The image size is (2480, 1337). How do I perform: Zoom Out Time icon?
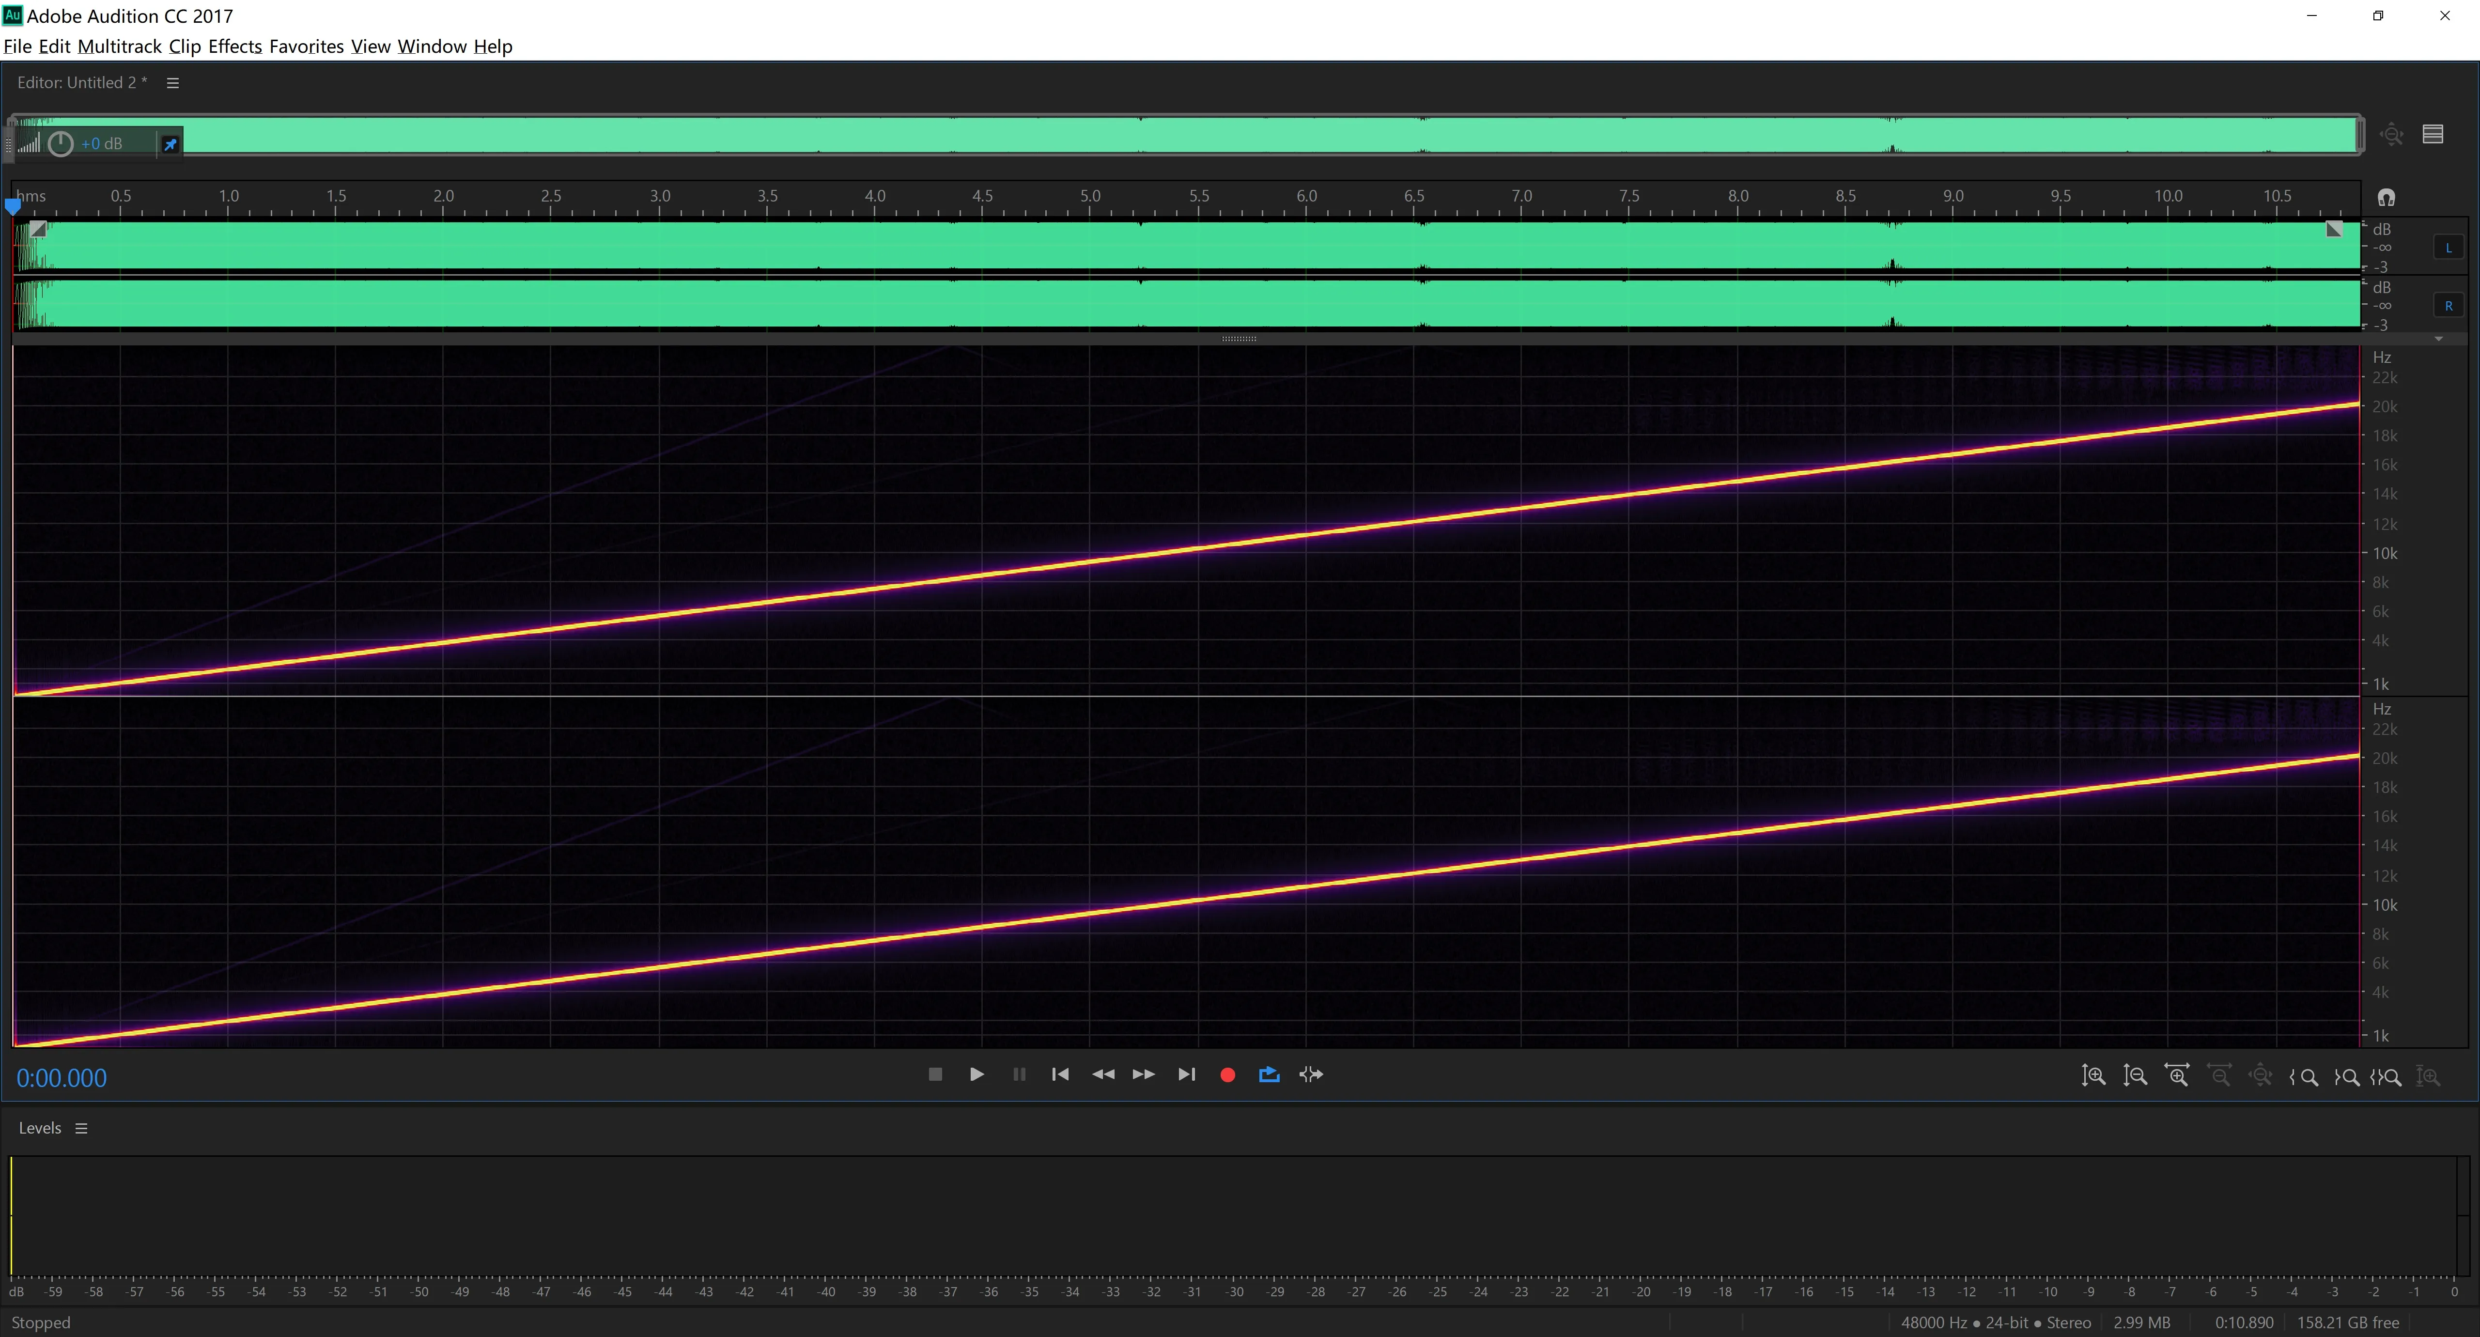(x=2219, y=1075)
